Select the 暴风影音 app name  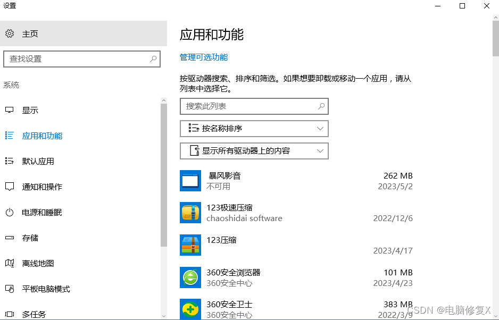point(224,175)
